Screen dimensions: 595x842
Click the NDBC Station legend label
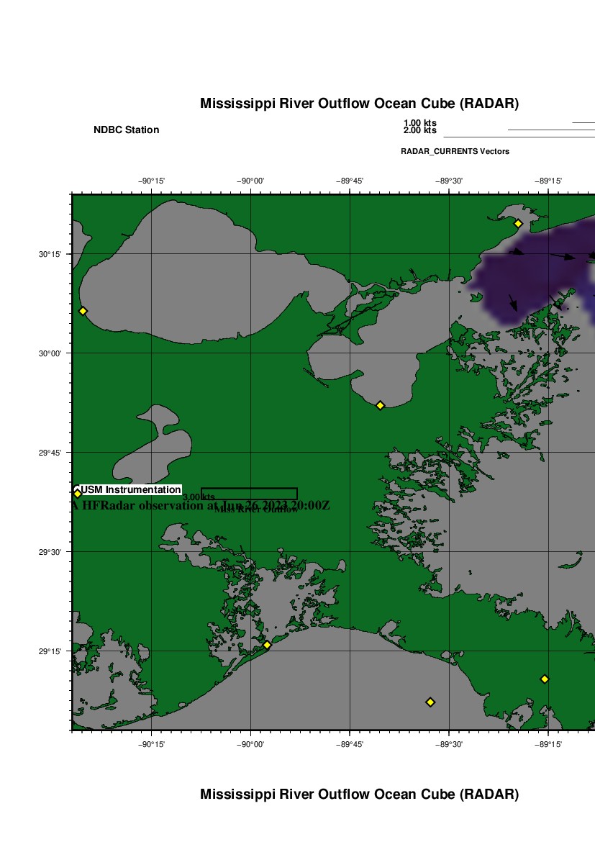click(127, 130)
